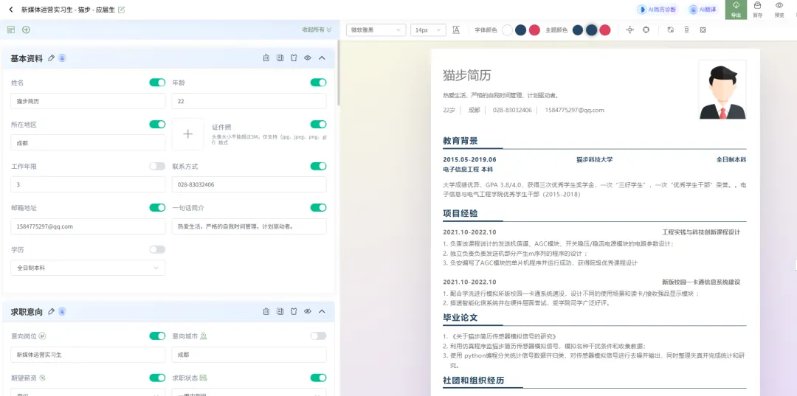Click the swap template toolbar icon

(x=670, y=30)
